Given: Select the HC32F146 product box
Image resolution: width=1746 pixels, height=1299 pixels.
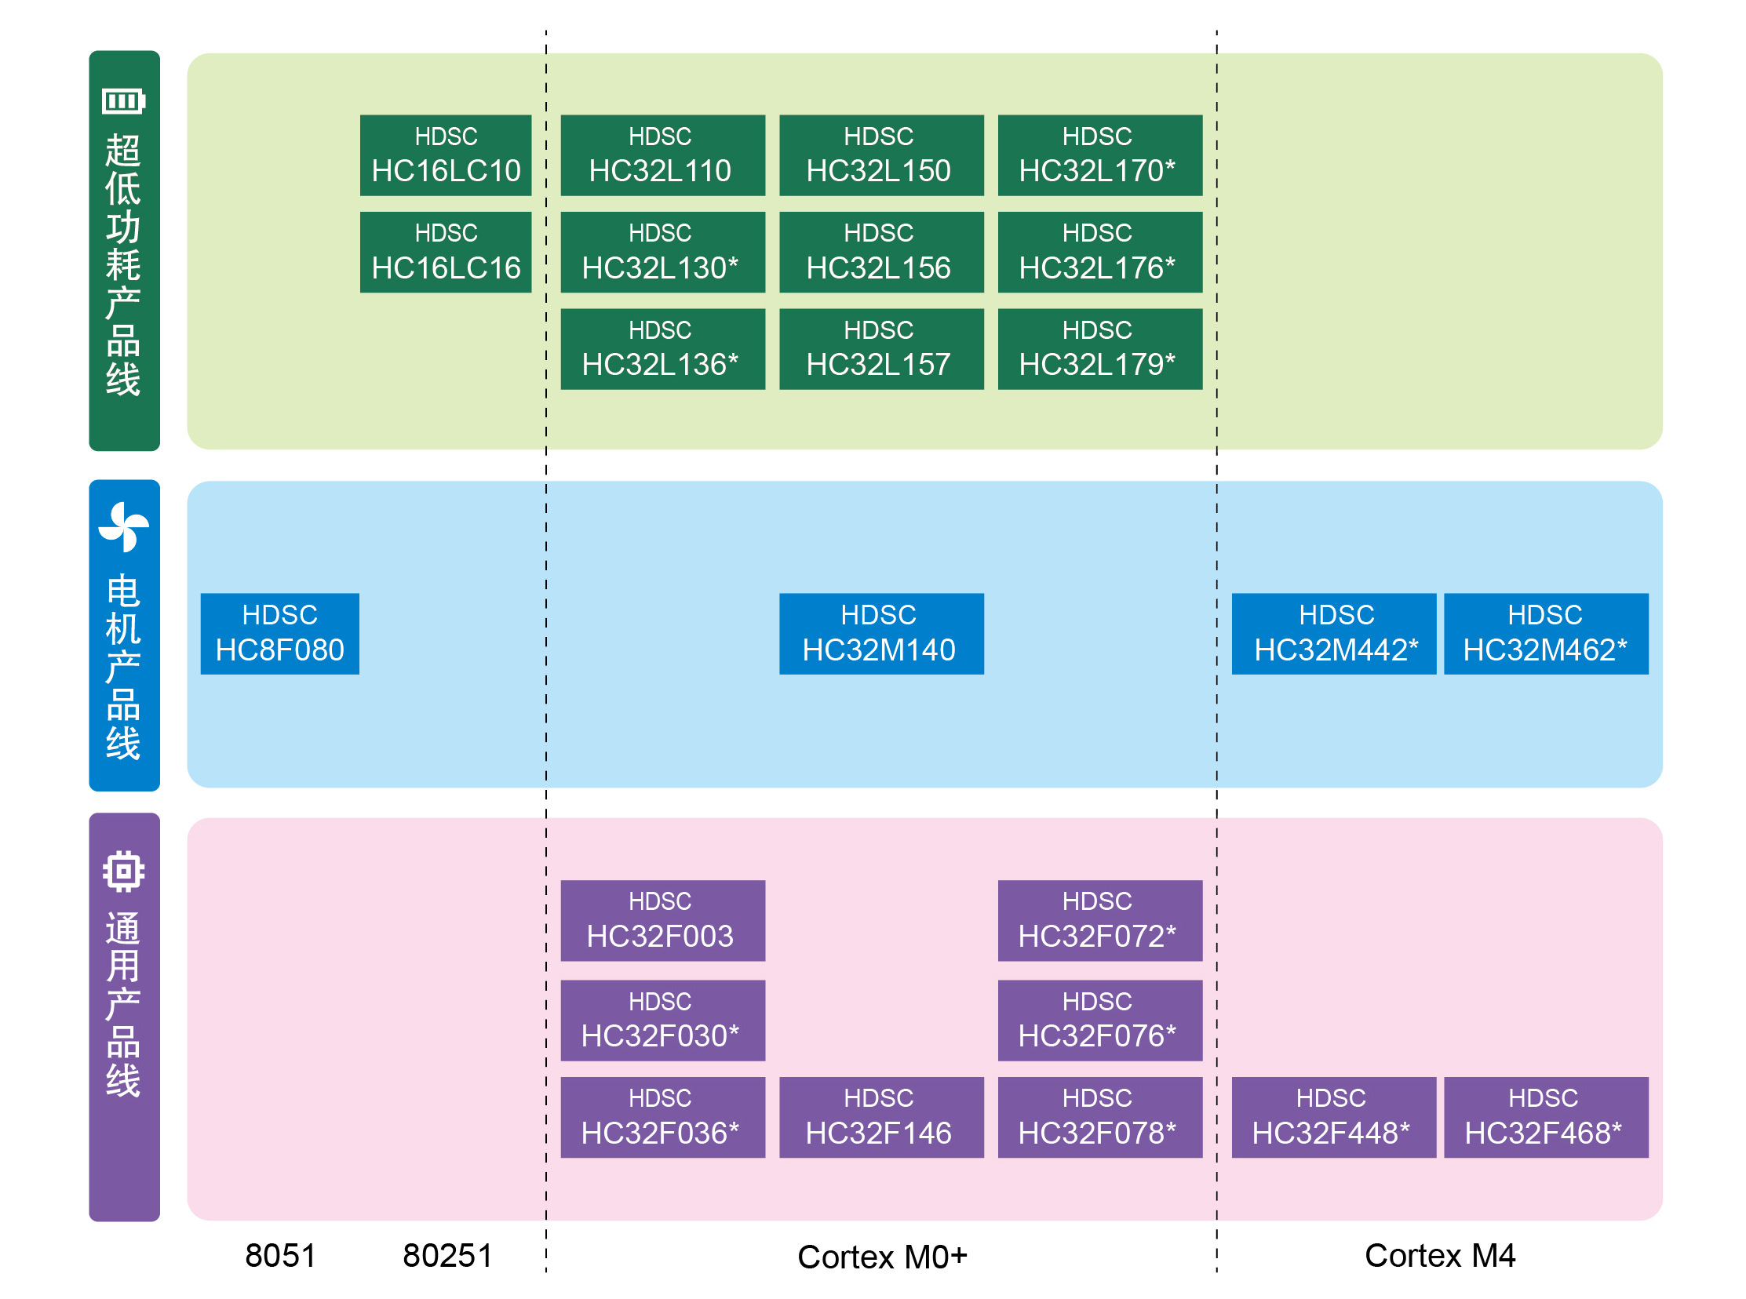Looking at the screenshot, I should (x=881, y=1116).
